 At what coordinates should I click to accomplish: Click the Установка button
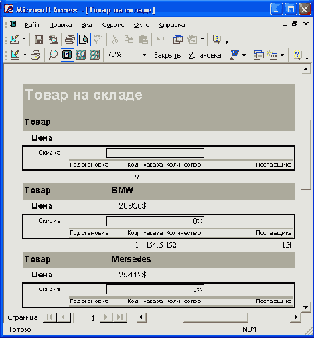coord(205,55)
